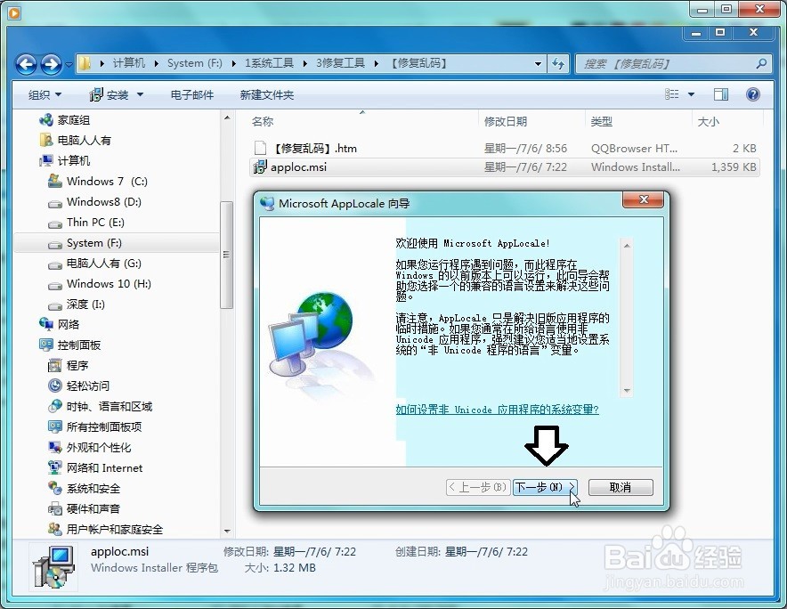Click the apploc.msi installer file icon
The image size is (787, 609).
click(x=260, y=167)
